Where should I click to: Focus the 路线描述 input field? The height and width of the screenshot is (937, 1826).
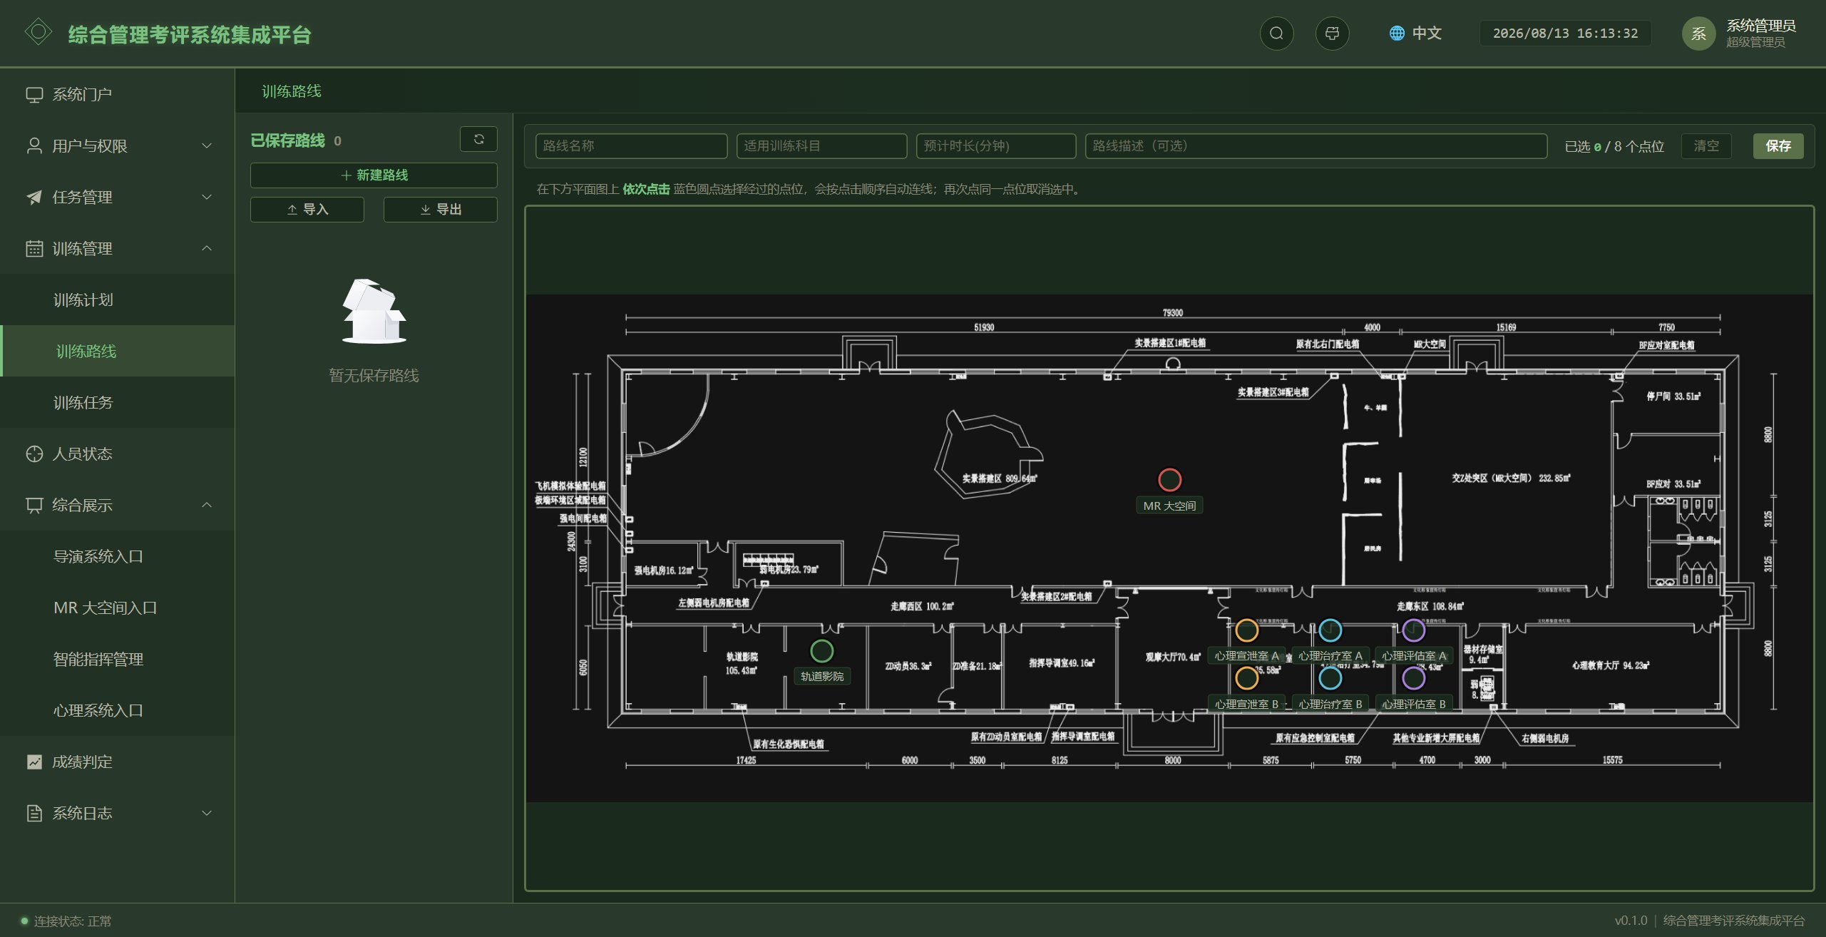pyautogui.click(x=1316, y=146)
